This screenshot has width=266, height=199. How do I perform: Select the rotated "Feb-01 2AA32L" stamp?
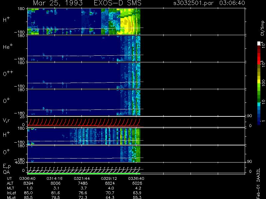point(258,183)
